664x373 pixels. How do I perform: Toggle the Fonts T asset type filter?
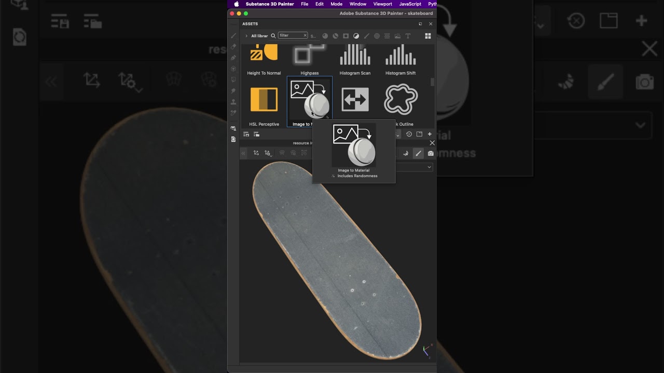point(408,36)
